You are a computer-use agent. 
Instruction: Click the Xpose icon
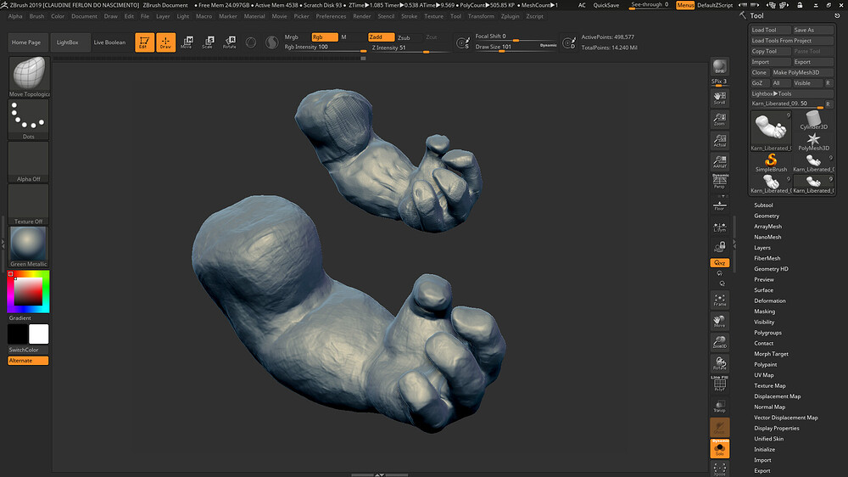click(x=719, y=469)
